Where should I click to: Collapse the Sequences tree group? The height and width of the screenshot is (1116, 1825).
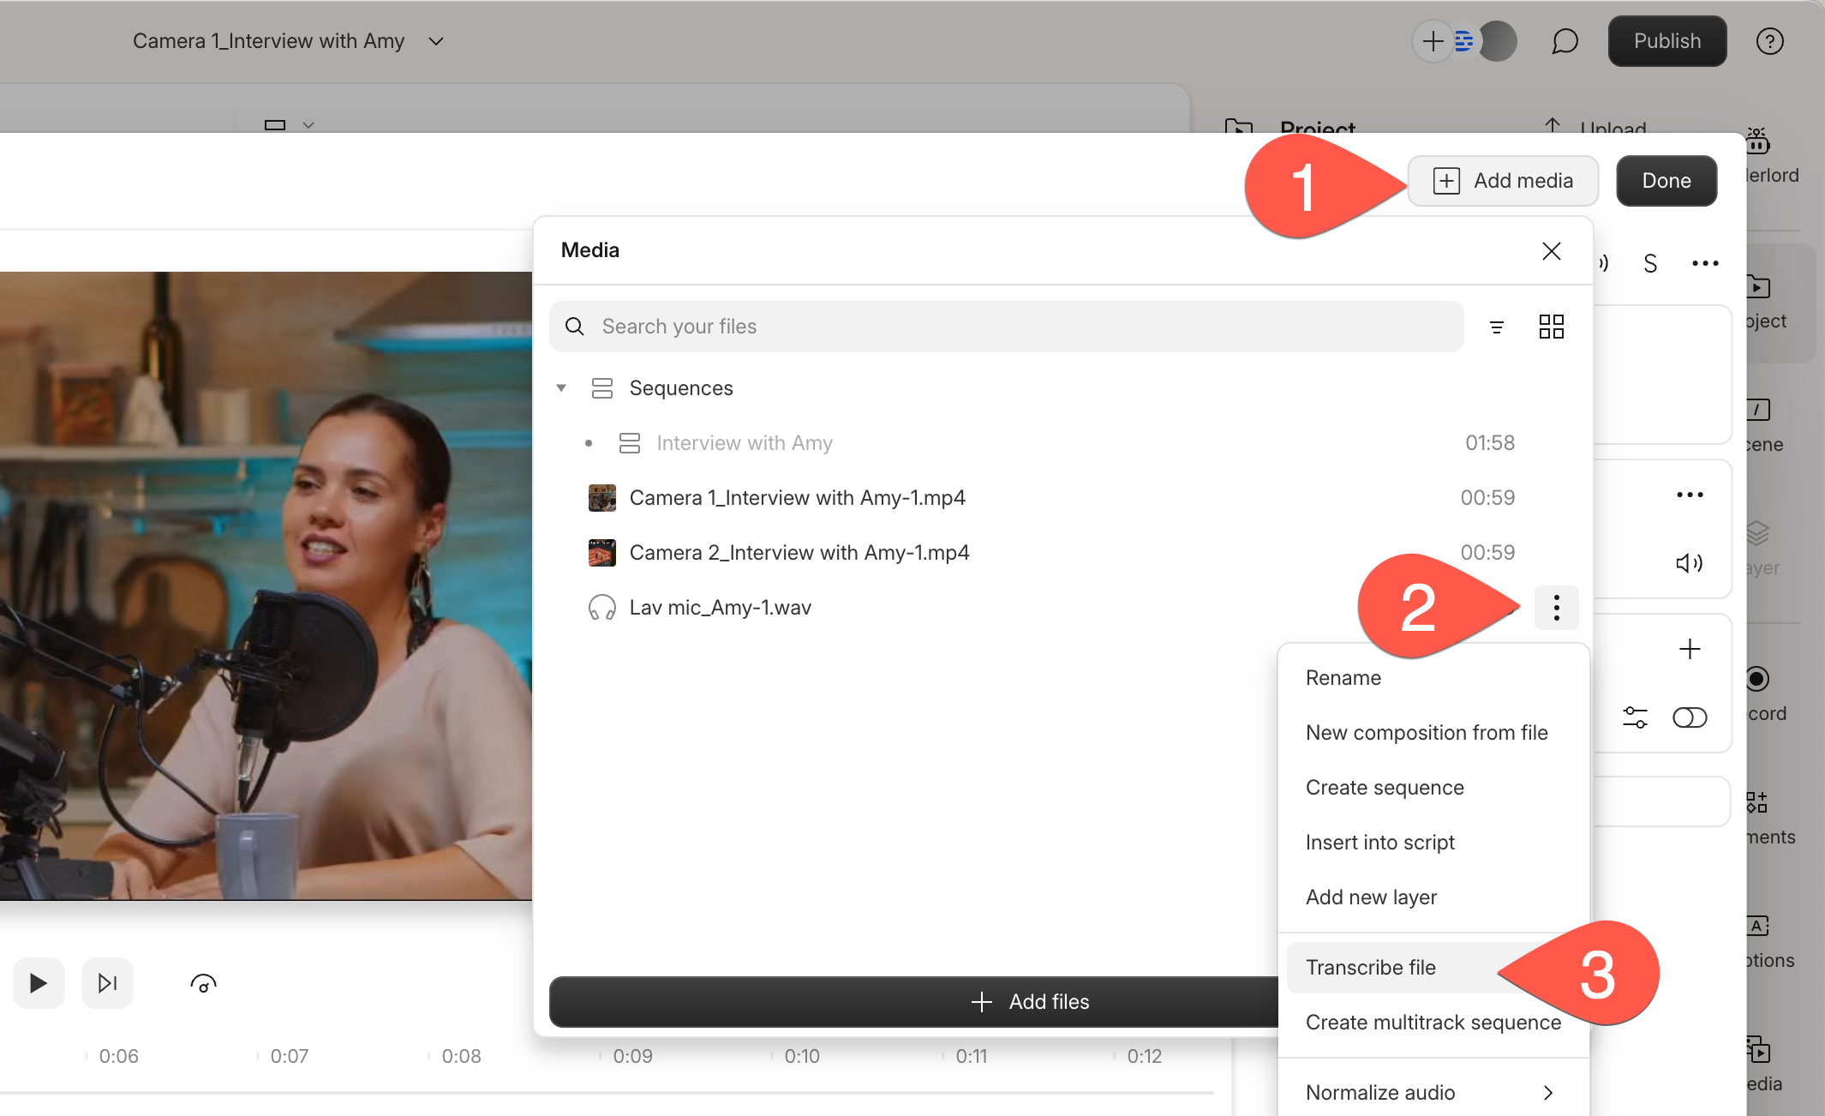pyautogui.click(x=561, y=388)
